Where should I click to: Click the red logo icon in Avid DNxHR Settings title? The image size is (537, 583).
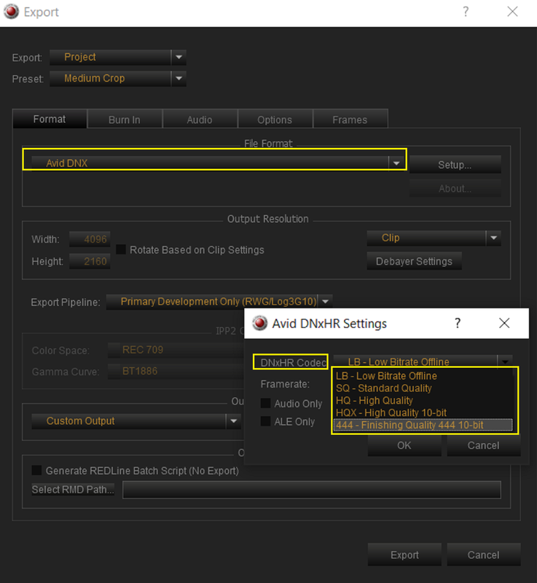pyautogui.click(x=260, y=323)
